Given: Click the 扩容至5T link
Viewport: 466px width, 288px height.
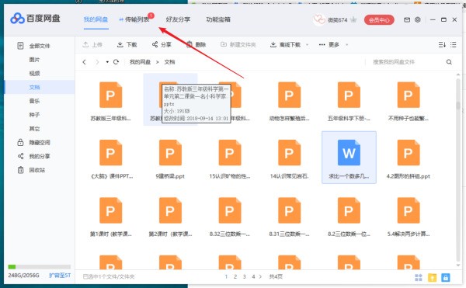Looking at the screenshot, I should coord(60,276).
